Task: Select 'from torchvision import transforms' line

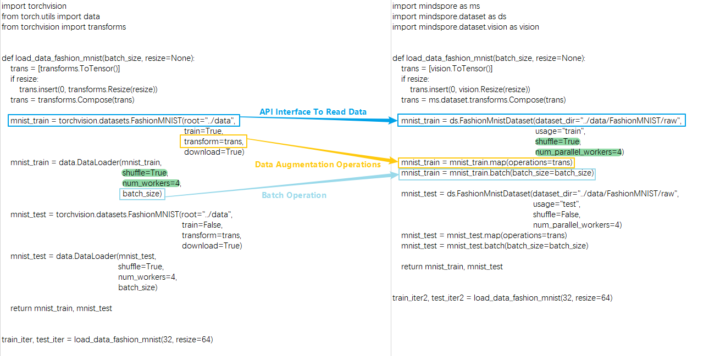Action: 64,27
